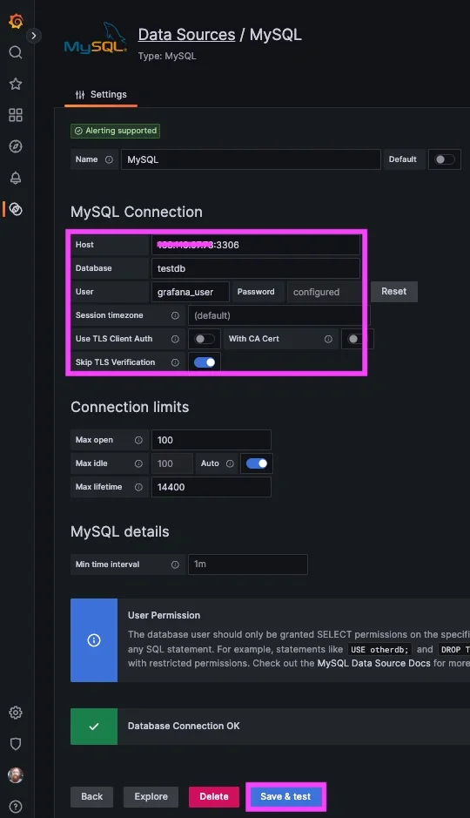This screenshot has width=470, height=818.
Task: Show info for Use TLS Client Auth
Action: (175, 339)
